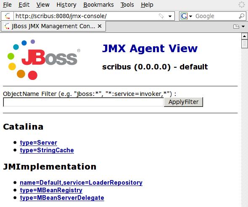This screenshot has height=207, width=248.
Task: Open the Bookmarks menu
Action: pos(98,5)
